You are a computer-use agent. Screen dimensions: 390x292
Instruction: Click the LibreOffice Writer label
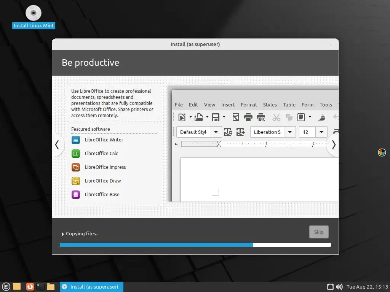click(x=104, y=140)
